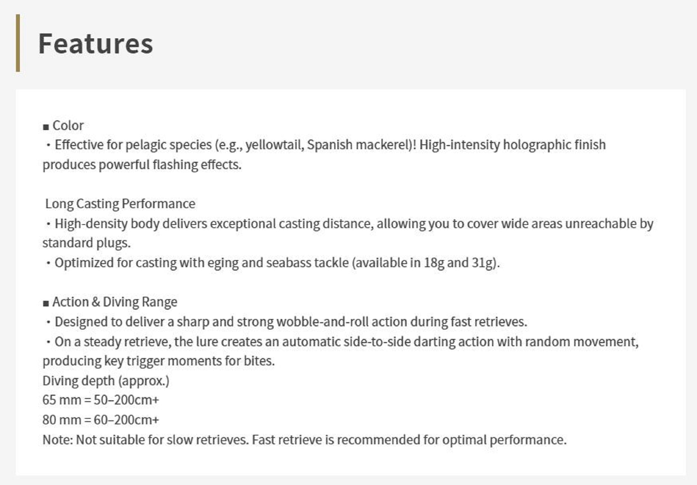Click the "Diving depth (approx.)" label
The image size is (697, 485).
coord(106,381)
